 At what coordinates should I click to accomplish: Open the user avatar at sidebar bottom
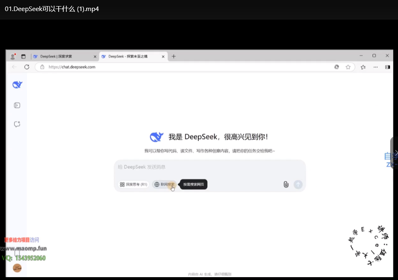pos(17,268)
